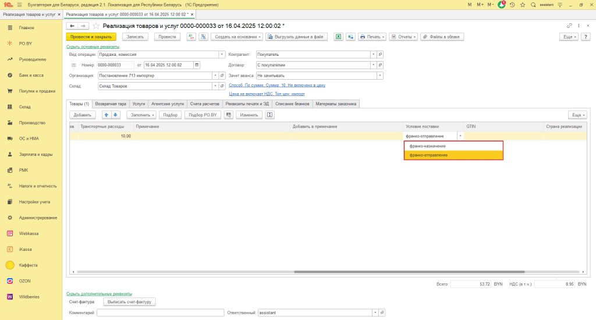Move row down with blue down arrow
This screenshot has height=320, width=596.
(x=116, y=115)
